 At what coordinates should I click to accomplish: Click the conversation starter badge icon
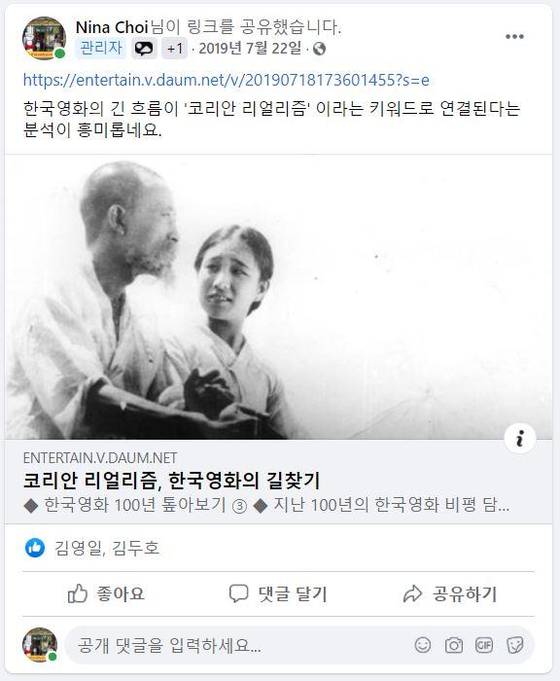tap(144, 49)
